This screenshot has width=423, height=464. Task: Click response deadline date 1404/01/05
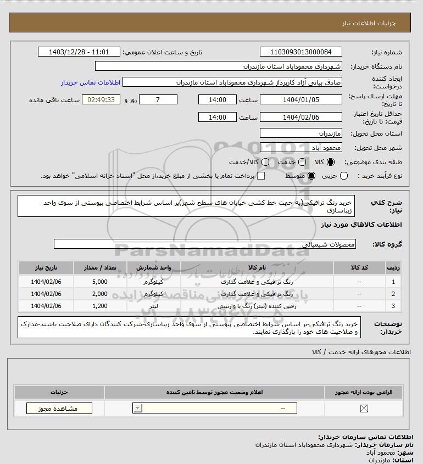tap(300, 100)
